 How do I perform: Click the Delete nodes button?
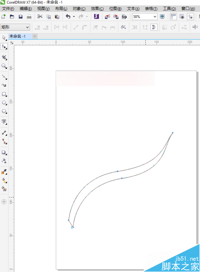tap(46, 27)
